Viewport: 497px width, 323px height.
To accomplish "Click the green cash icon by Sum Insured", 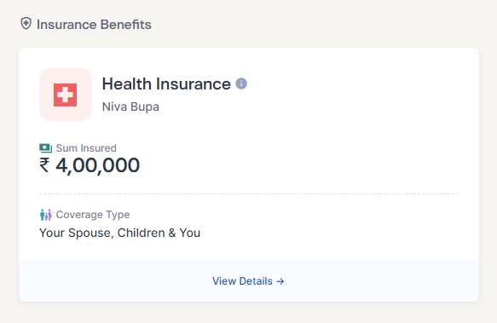I will (46, 148).
